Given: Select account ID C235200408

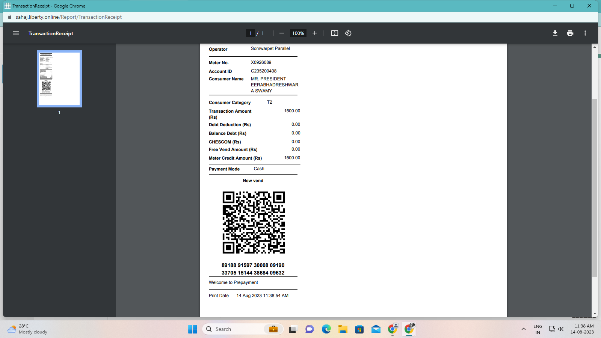Looking at the screenshot, I should (x=264, y=71).
